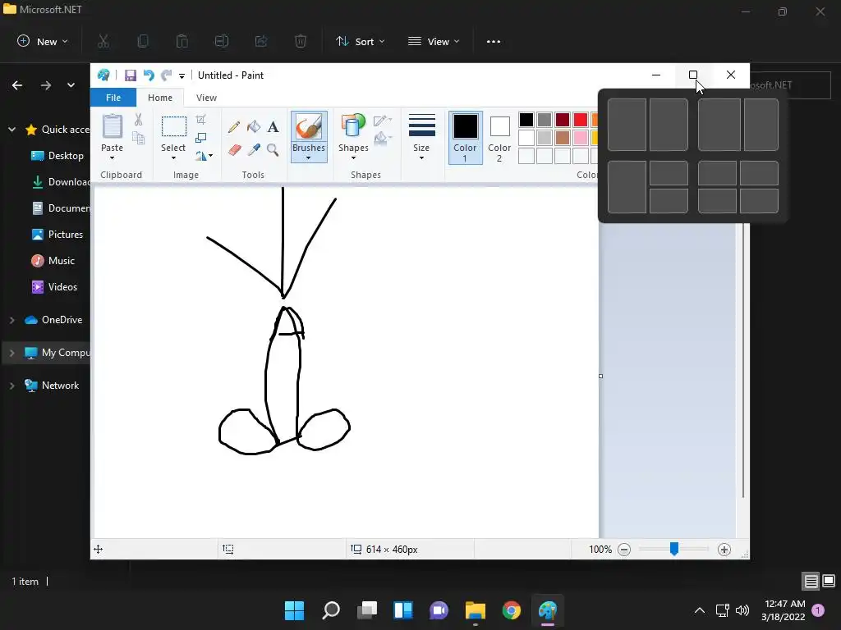Click Zoom in plus button in Paint
Screen dimensions: 841x630
point(724,549)
